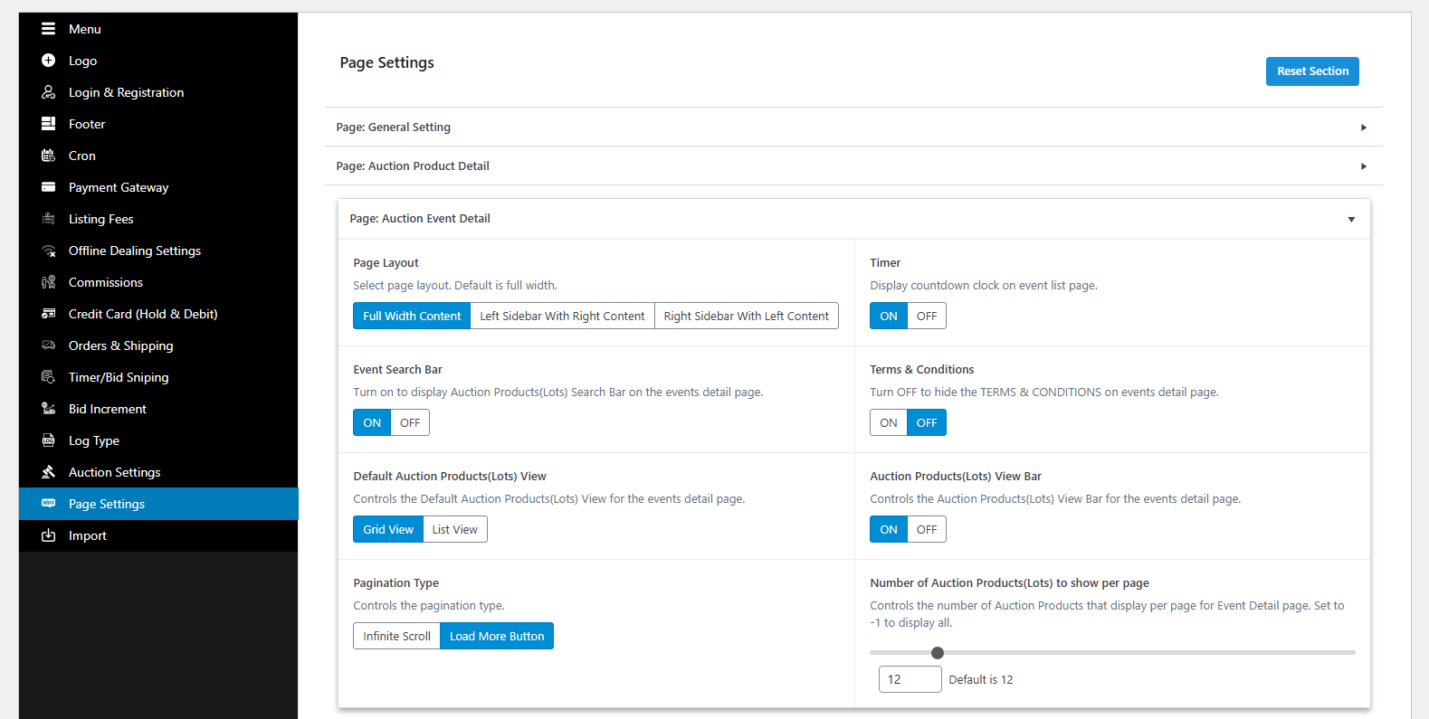Click the Footer layout icon
Screen dimensions: 1429x719
(49, 124)
